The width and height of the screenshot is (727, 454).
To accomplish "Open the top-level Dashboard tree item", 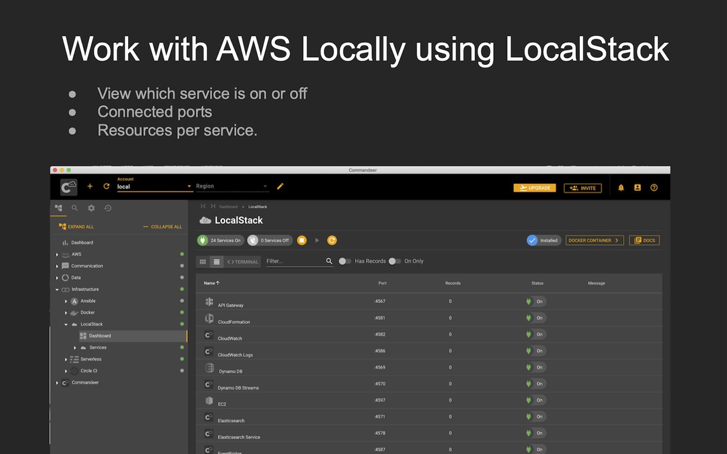I will pyautogui.click(x=82, y=243).
